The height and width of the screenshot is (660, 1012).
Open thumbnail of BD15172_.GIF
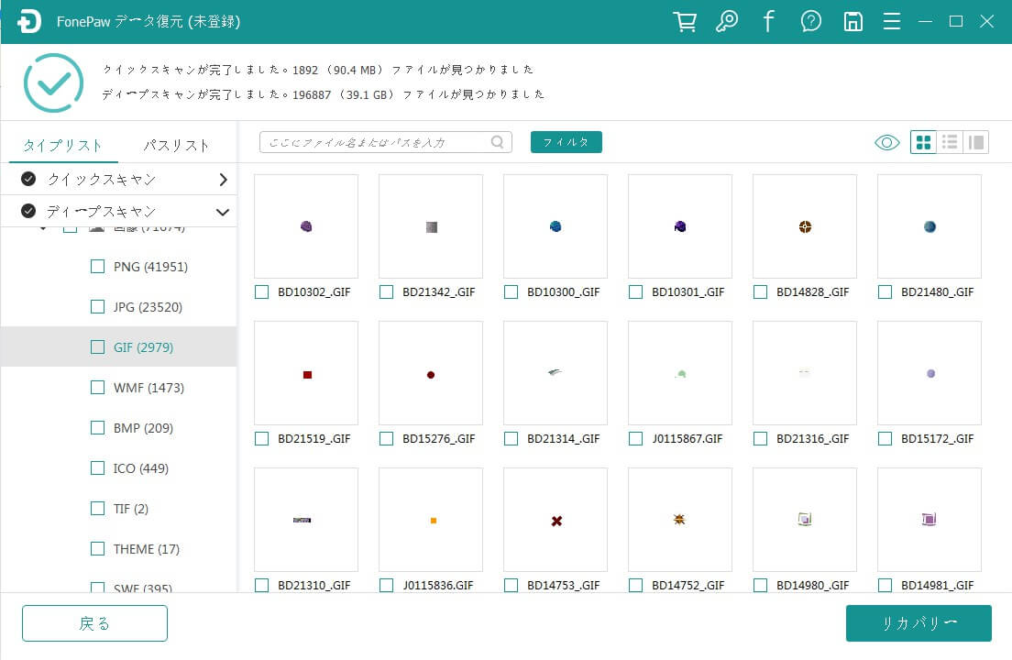click(x=929, y=373)
